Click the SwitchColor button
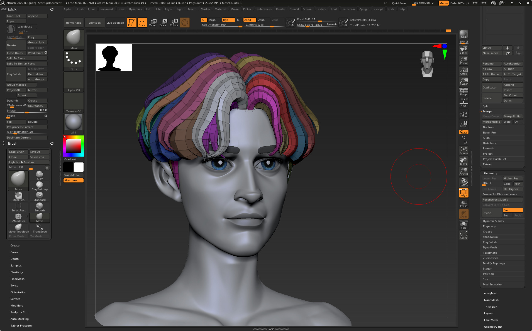 coord(74,175)
